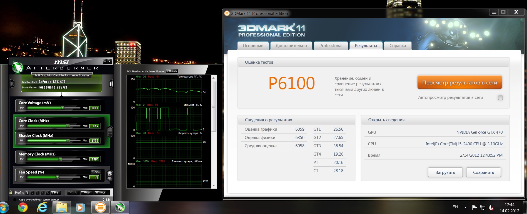Launch Google Chrome from the taskbar
The image size is (527, 214).
click(x=23, y=208)
